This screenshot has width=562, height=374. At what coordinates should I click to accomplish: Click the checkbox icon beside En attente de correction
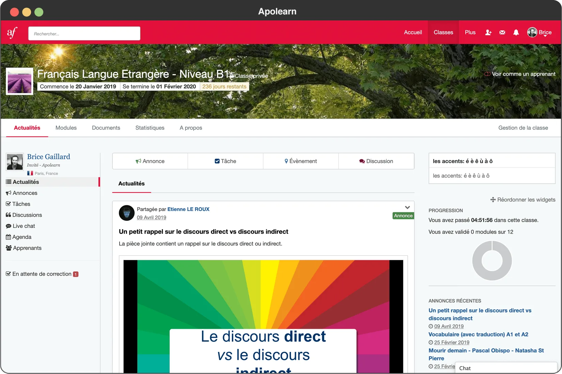pyautogui.click(x=9, y=274)
